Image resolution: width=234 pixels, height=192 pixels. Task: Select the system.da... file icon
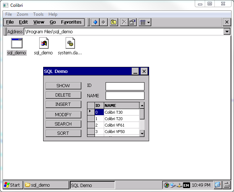[x=70, y=46]
